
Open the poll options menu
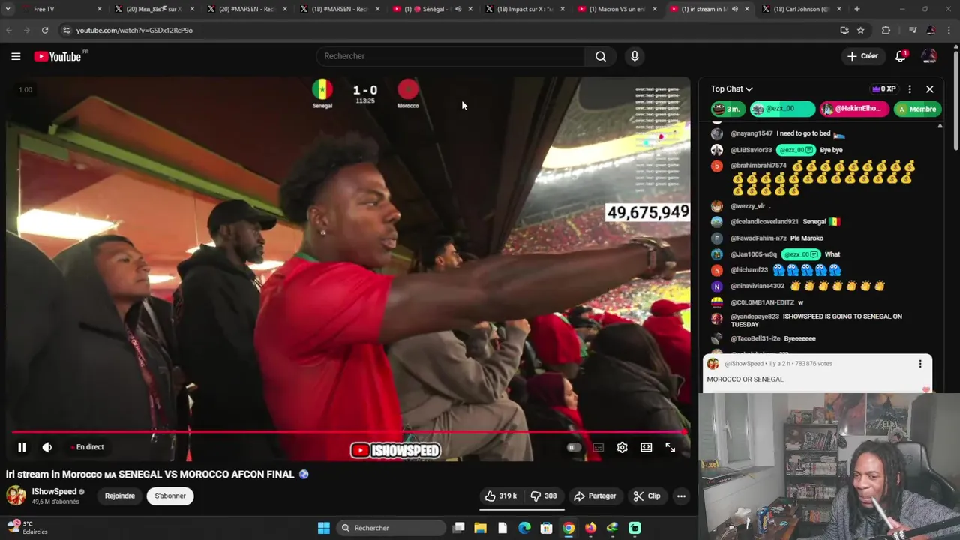coord(920,364)
